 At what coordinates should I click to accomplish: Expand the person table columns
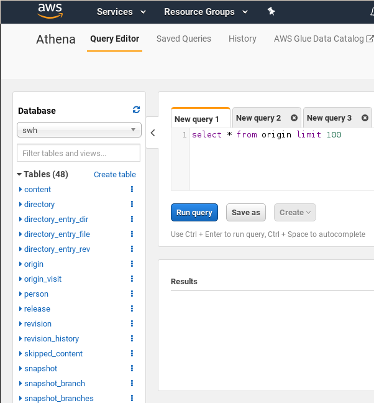tap(21, 294)
